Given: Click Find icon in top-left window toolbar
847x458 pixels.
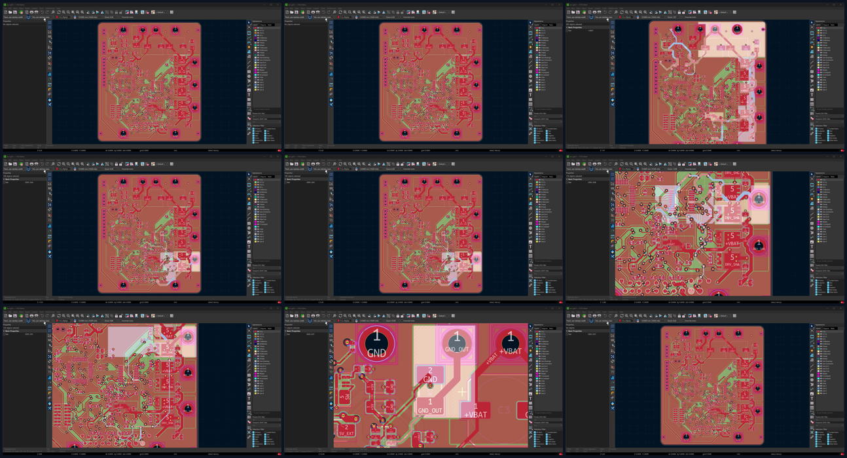Looking at the screenshot, I should 53,12.
